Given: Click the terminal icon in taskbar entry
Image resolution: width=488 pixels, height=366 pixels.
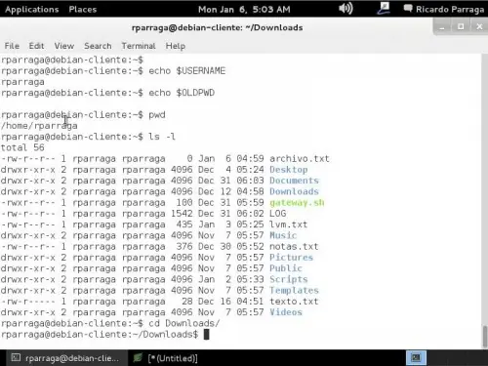Looking at the screenshot, I should point(16,358).
